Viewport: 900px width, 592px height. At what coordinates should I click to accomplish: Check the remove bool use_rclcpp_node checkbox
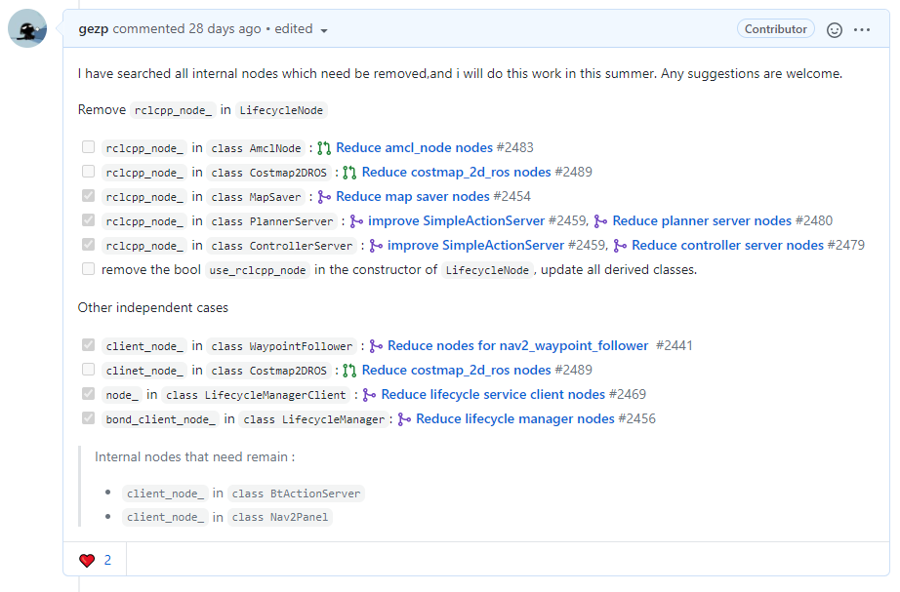point(89,269)
